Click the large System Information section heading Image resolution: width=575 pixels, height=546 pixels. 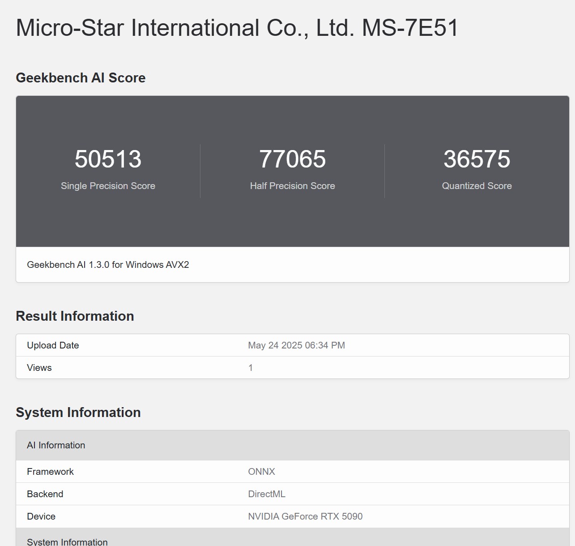78,413
